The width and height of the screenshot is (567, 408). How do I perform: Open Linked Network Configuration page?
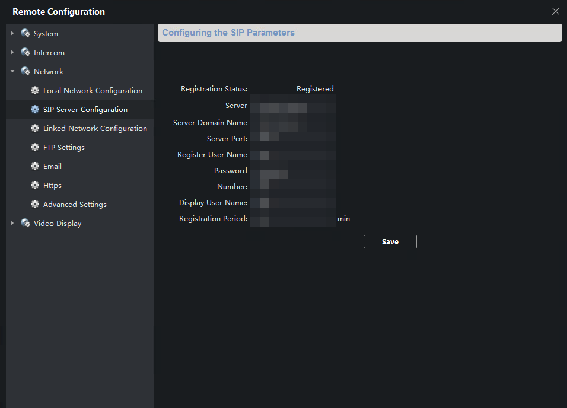pos(95,128)
